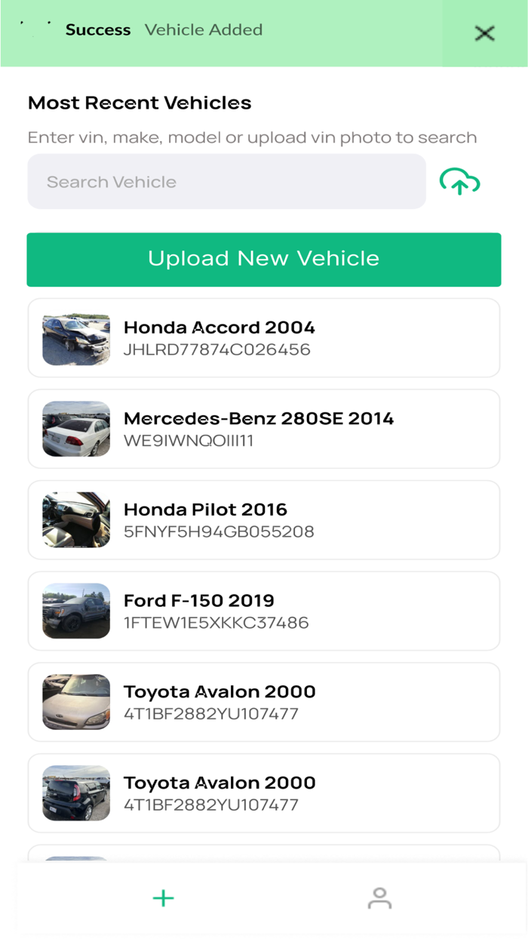This screenshot has width=528, height=939.
Task: Select the Mercedes-Benz 280SE 2014 vehicle
Action: click(x=264, y=428)
